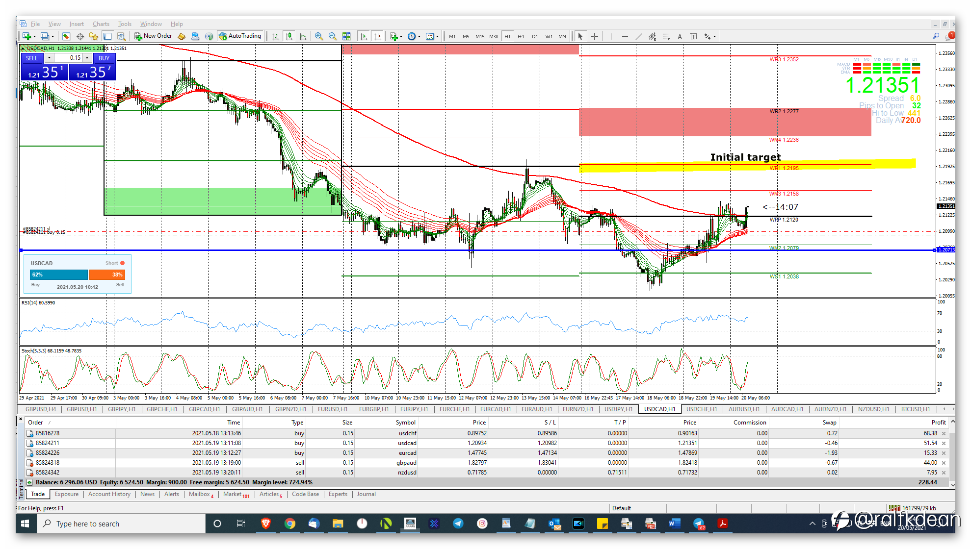Open Brave browser from taskbar
This screenshot has height=549, width=971.
265,524
